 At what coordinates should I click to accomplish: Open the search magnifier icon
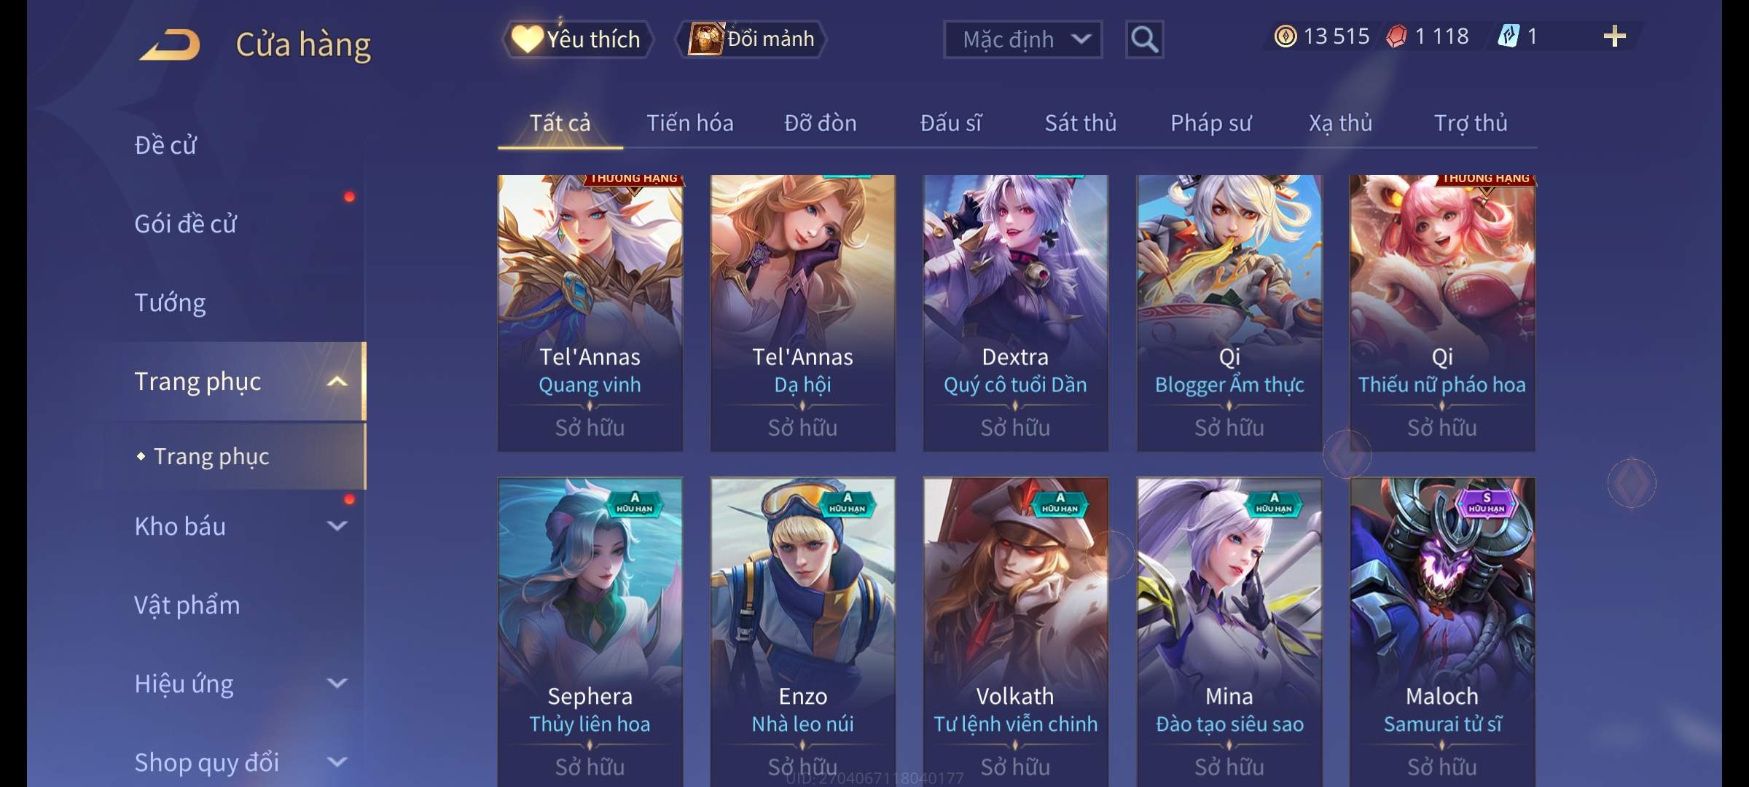[1144, 39]
